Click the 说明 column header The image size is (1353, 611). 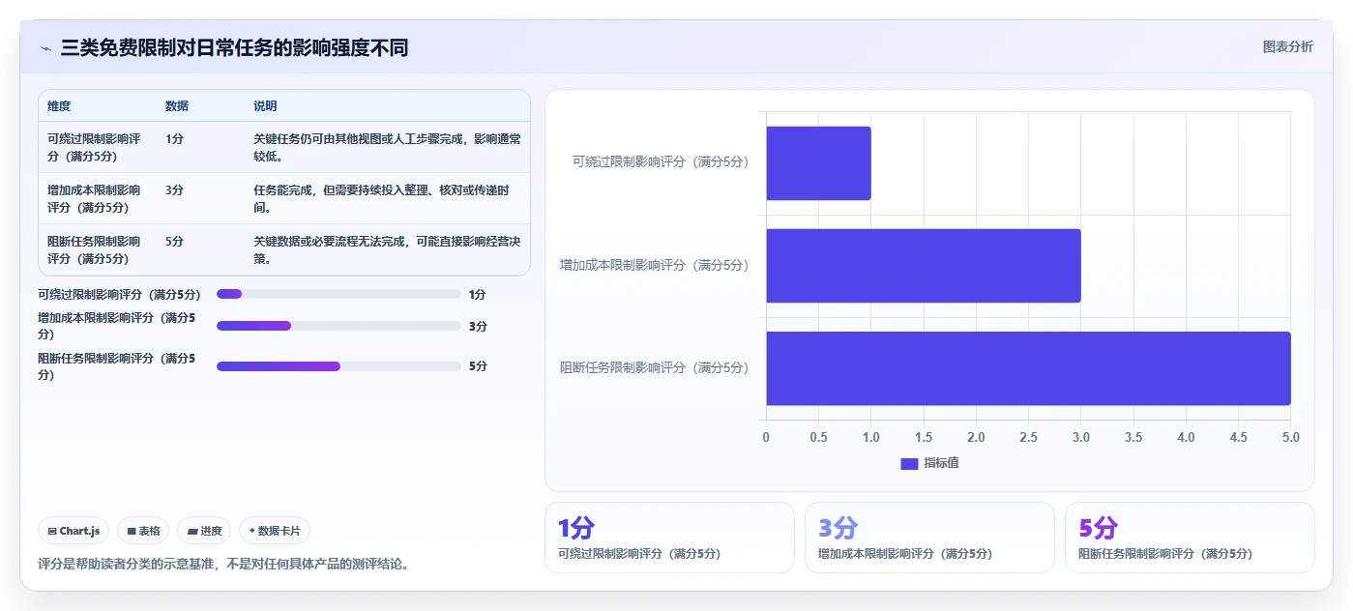click(x=265, y=106)
